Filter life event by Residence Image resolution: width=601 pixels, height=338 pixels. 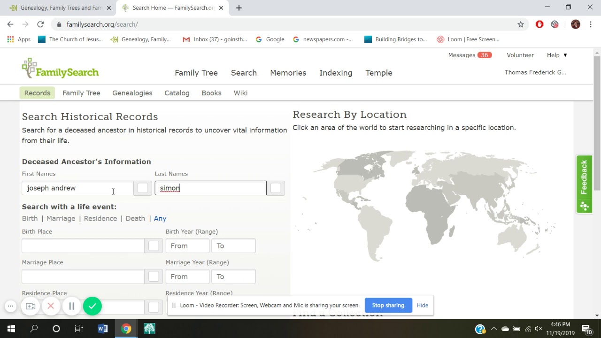(100, 218)
